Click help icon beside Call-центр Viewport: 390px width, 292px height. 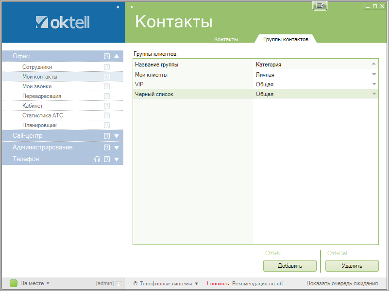point(107,136)
